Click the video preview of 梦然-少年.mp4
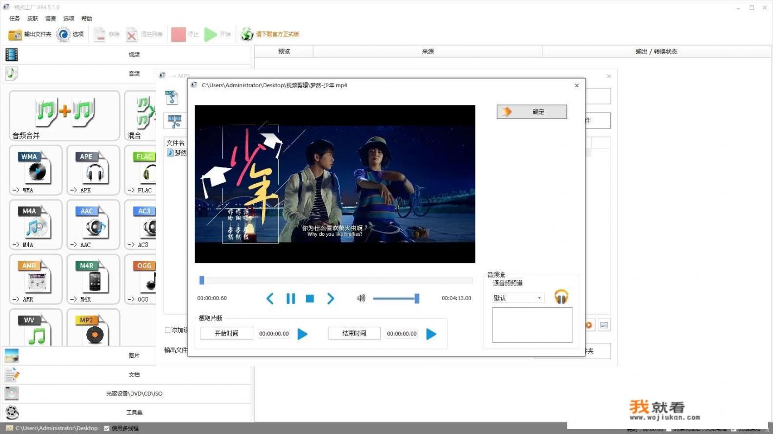 (x=335, y=184)
